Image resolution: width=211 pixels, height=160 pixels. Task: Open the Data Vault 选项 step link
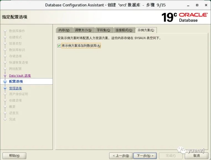tap(20, 75)
